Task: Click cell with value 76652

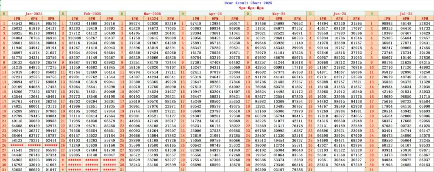Action: (x=297, y=23)
